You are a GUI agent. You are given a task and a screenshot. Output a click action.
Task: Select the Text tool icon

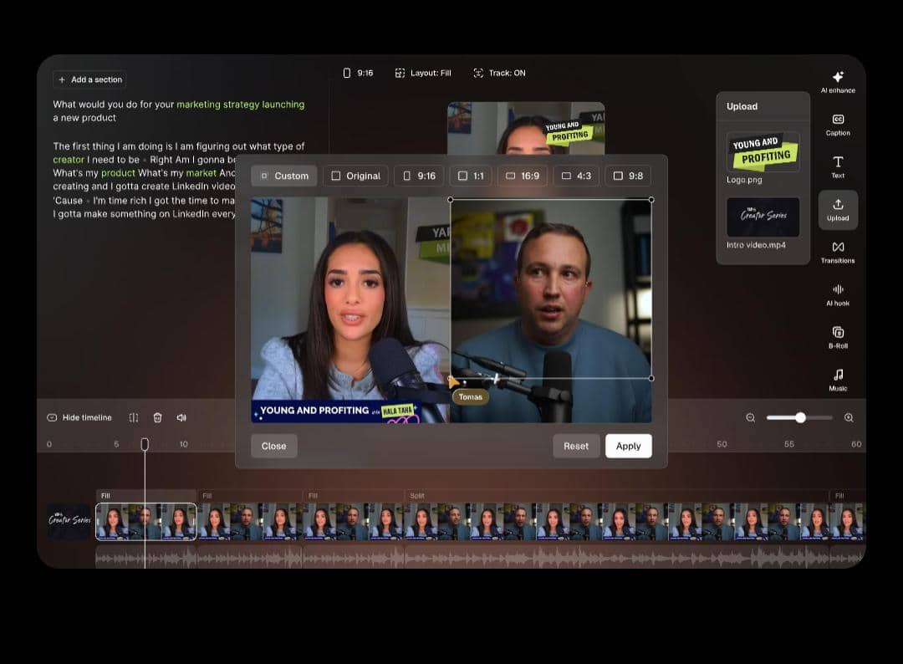coord(838,166)
